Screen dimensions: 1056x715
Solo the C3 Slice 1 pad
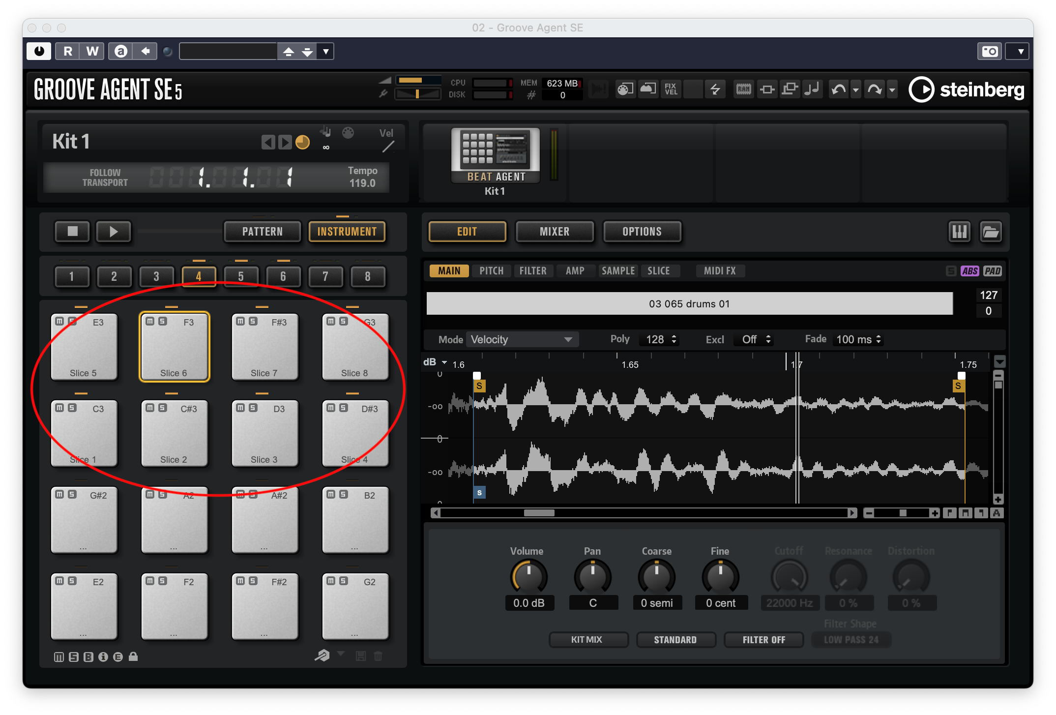[x=72, y=408]
